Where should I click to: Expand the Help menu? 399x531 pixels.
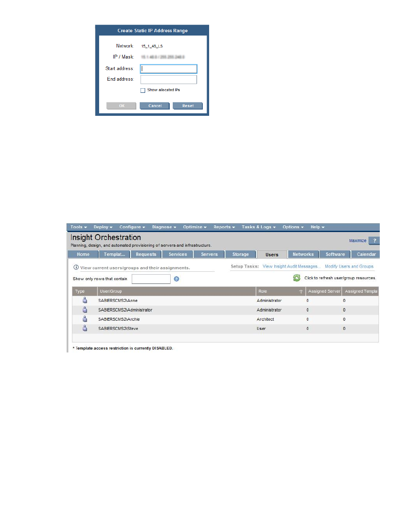pyautogui.click(x=317, y=227)
